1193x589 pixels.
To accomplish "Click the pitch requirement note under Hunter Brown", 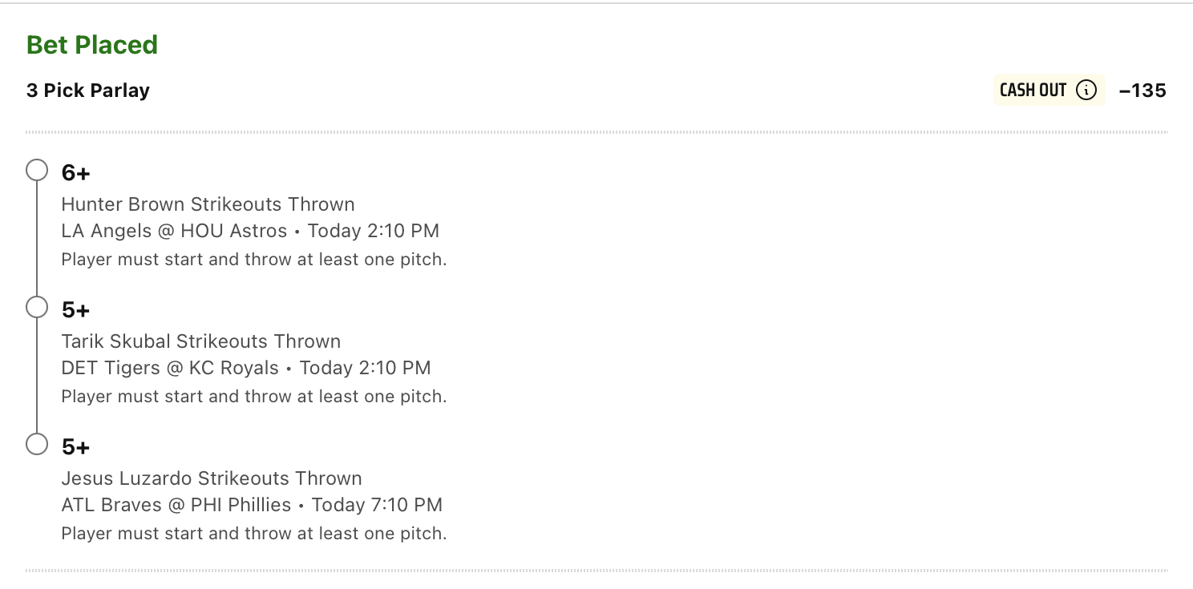I will (253, 260).
